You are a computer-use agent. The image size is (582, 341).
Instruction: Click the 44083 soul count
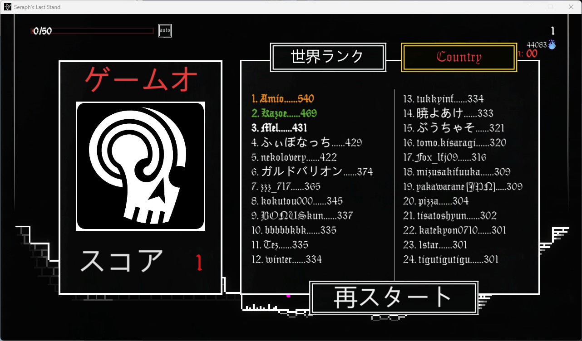537,45
